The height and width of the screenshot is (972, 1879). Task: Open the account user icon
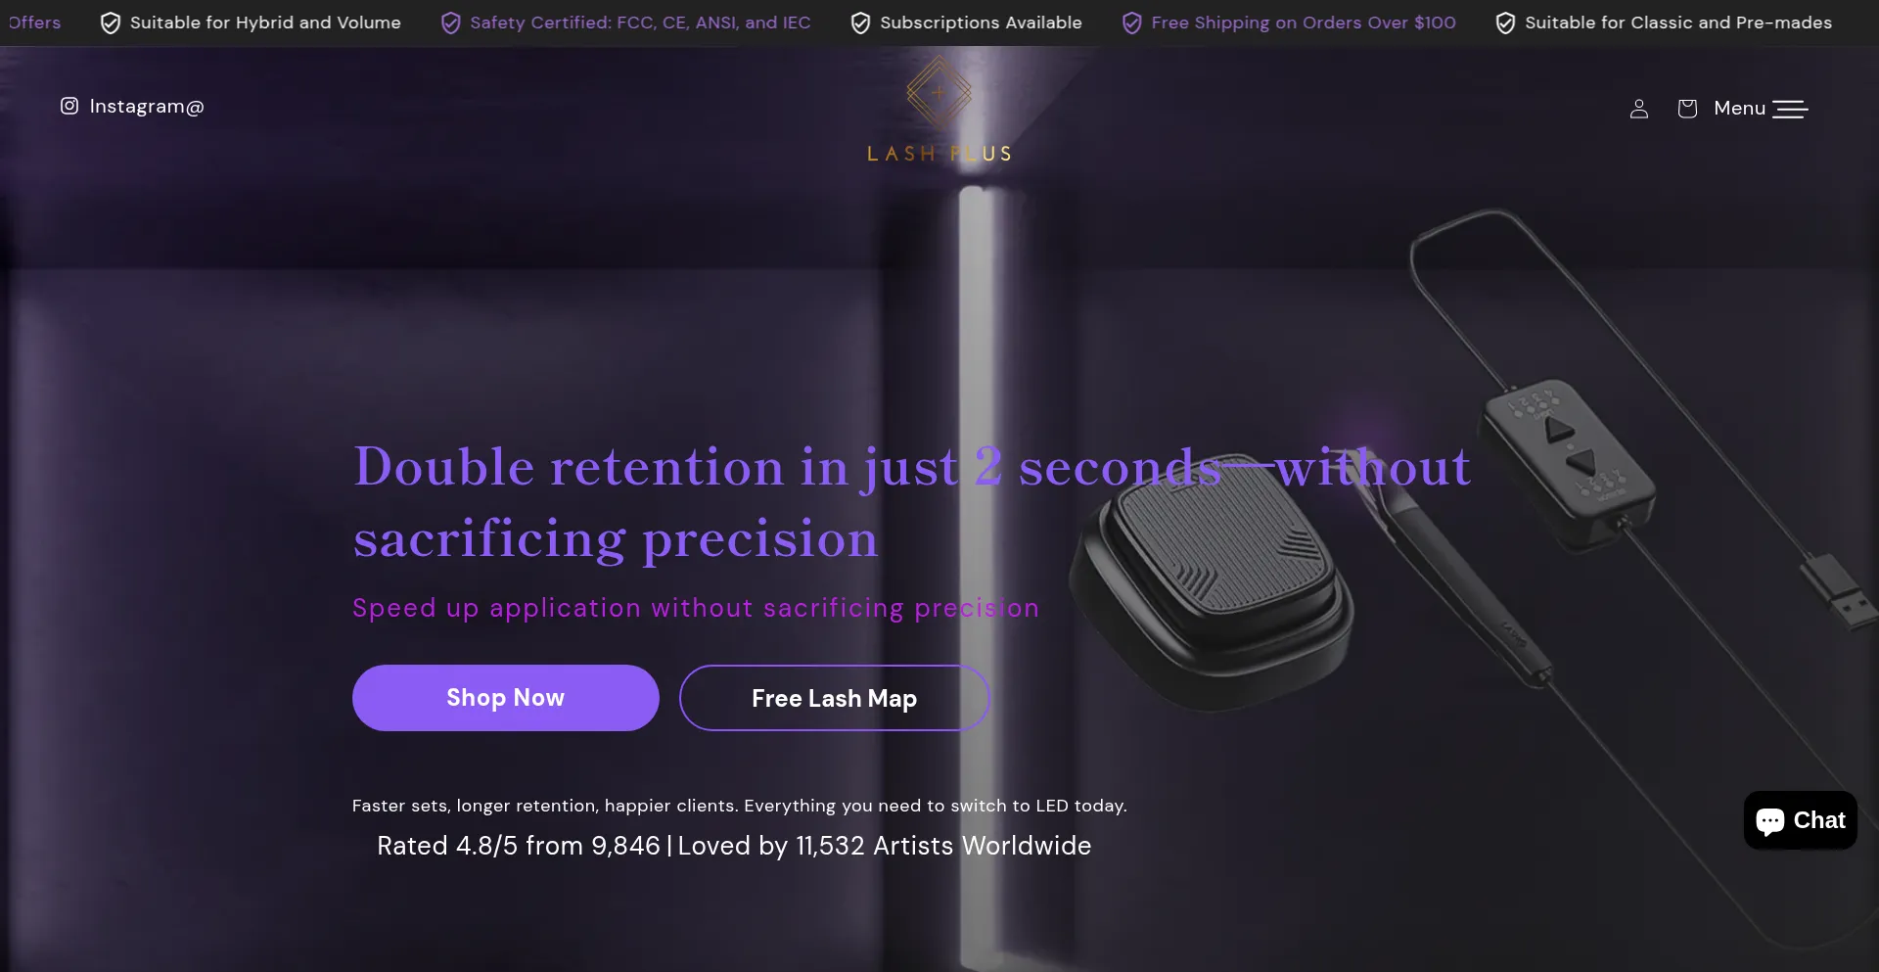[1639, 109]
